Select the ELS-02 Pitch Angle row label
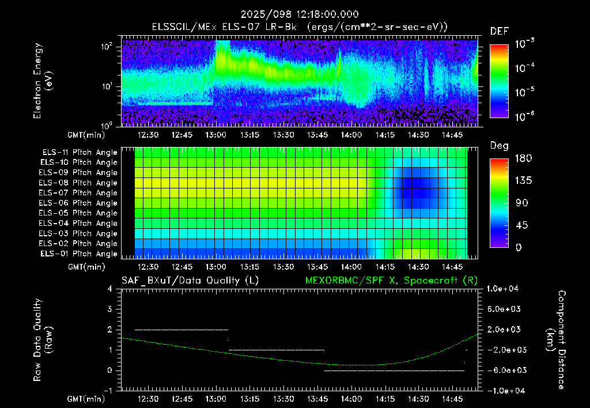The height and width of the screenshot is (408, 590). [x=78, y=244]
